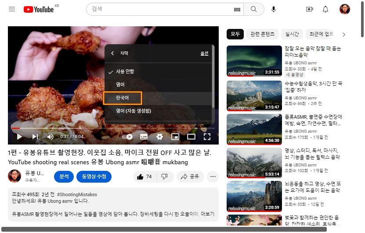Screen dimensions: 365x233
Task: Open the 4:56:30 video thumbnail
Action: point(254,129)
